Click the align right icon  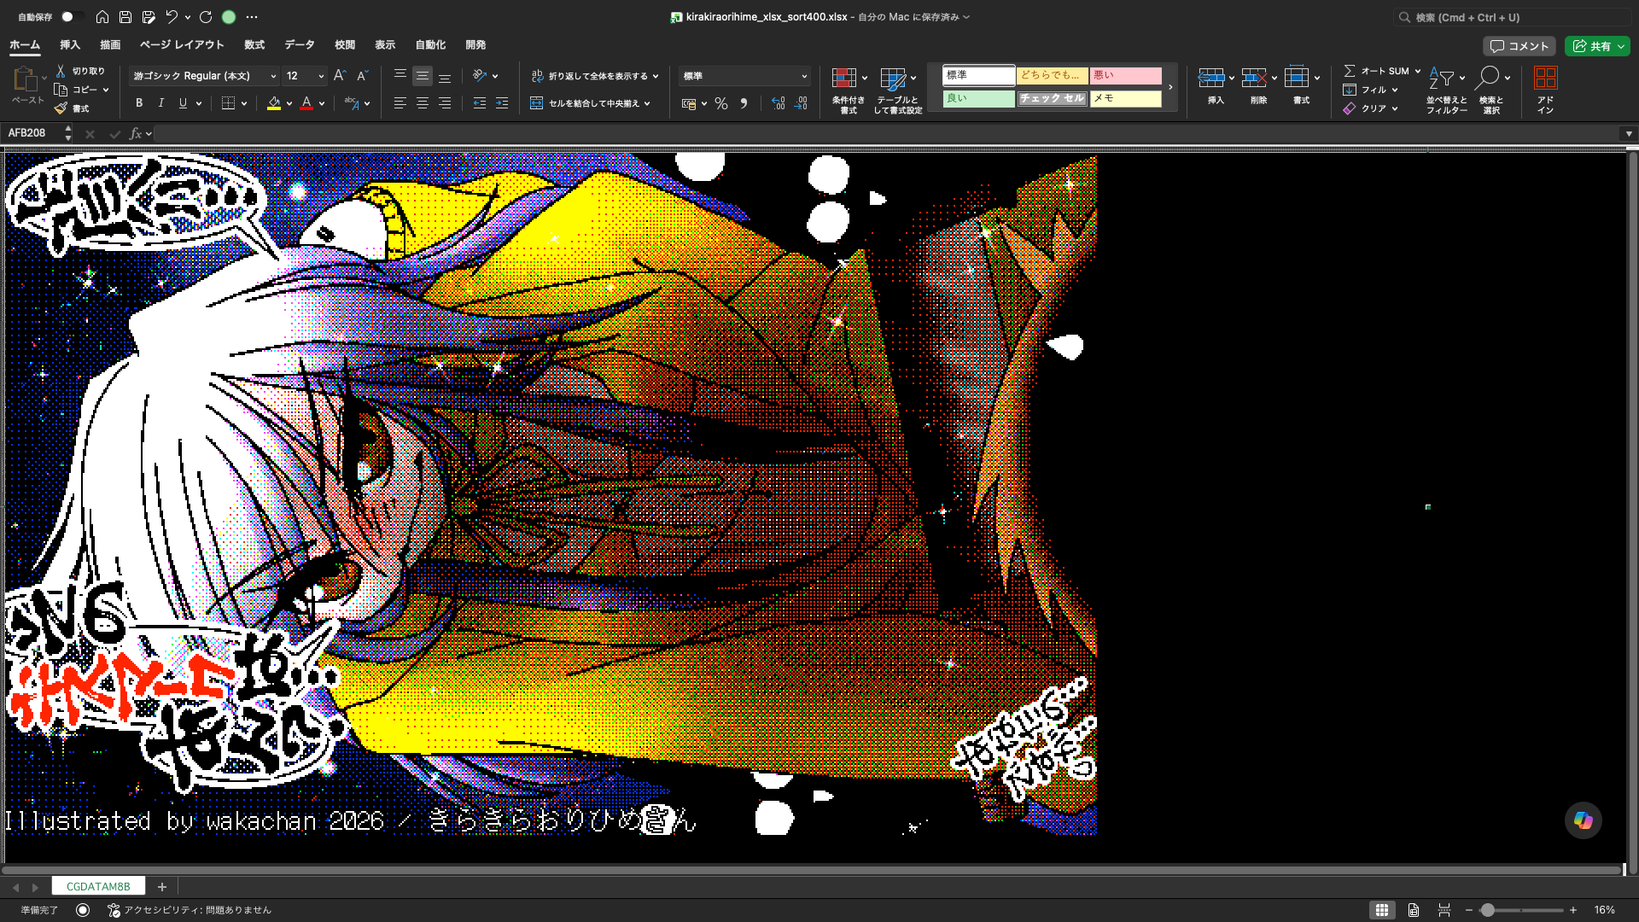click(445, 103)
